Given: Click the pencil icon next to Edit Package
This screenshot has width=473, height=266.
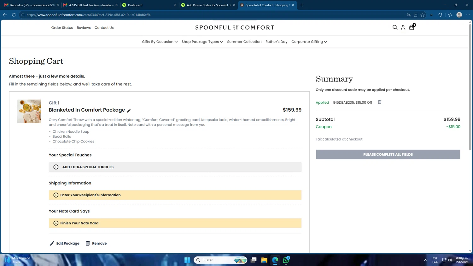Looking at the screenshot, I should [x=52, y=243].
